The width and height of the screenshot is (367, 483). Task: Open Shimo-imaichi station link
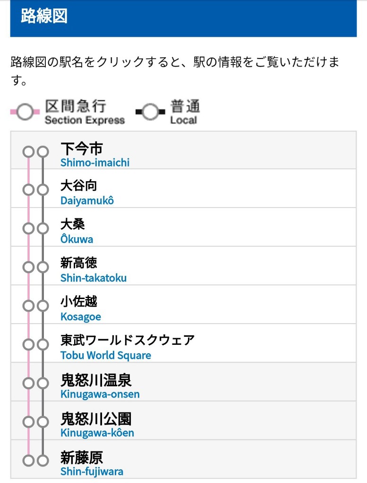[x=95, y=155]
